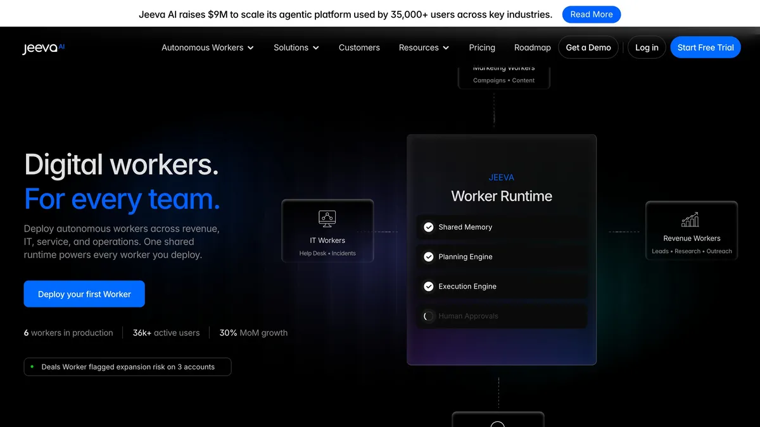Click the "Worker Runtime" heading
Image resolution: width=760 pixels, height=427 pixels.
502,196
